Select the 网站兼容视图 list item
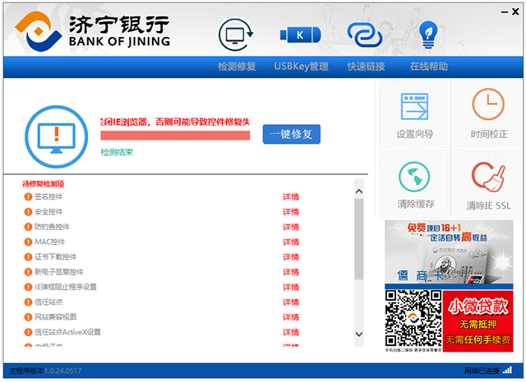Screen dimensions: 526x382 coord(56,317)
